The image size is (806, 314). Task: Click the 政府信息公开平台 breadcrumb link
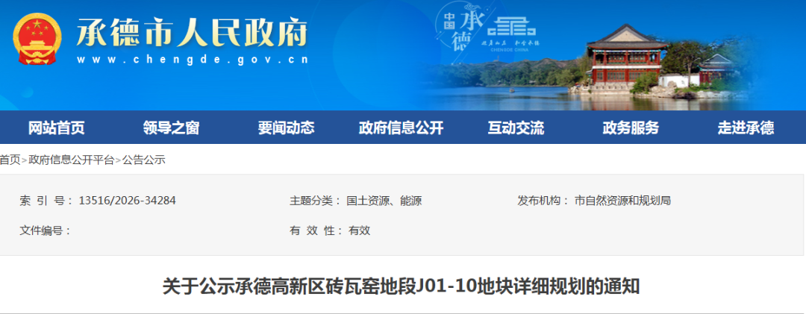tap(71, 160)
